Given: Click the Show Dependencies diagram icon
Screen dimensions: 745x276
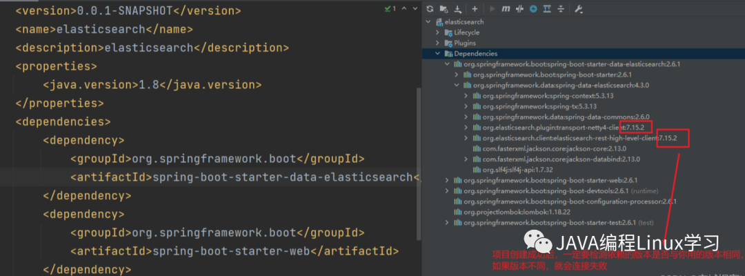Looking at the screenshot, I should [x=547, y=9].
